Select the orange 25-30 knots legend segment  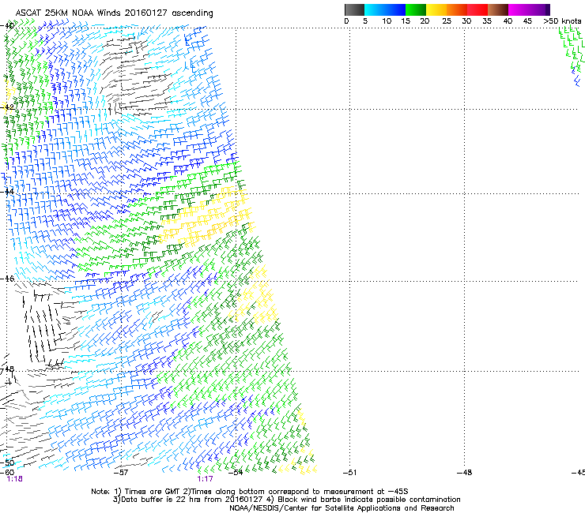click(x=457, y=9)
